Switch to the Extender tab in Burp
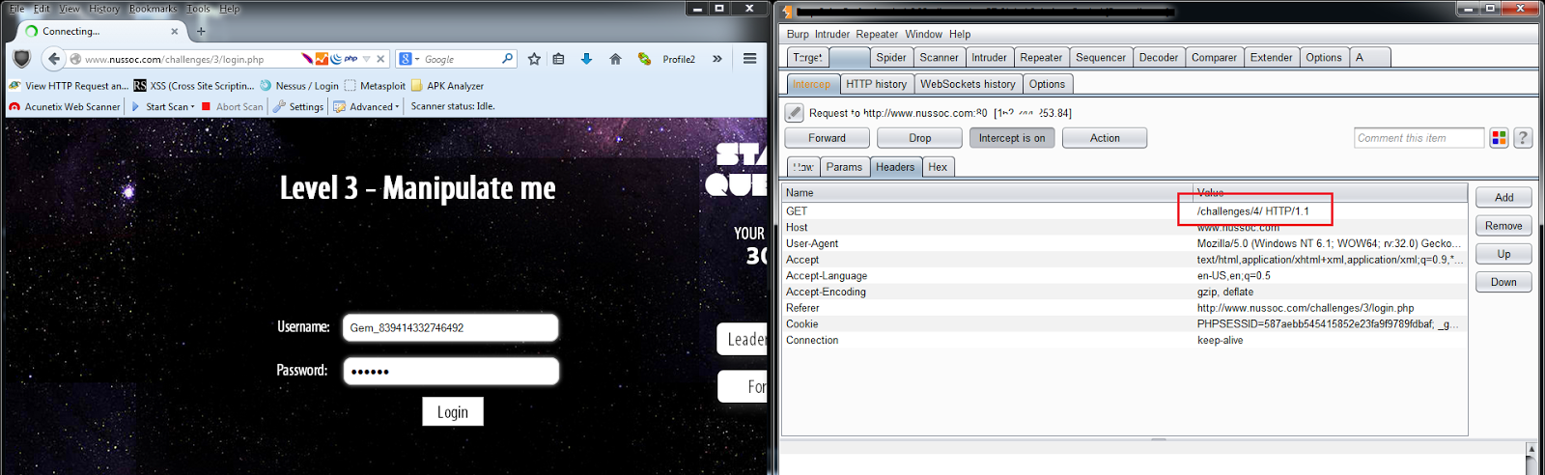 [x=1272, y=57]
